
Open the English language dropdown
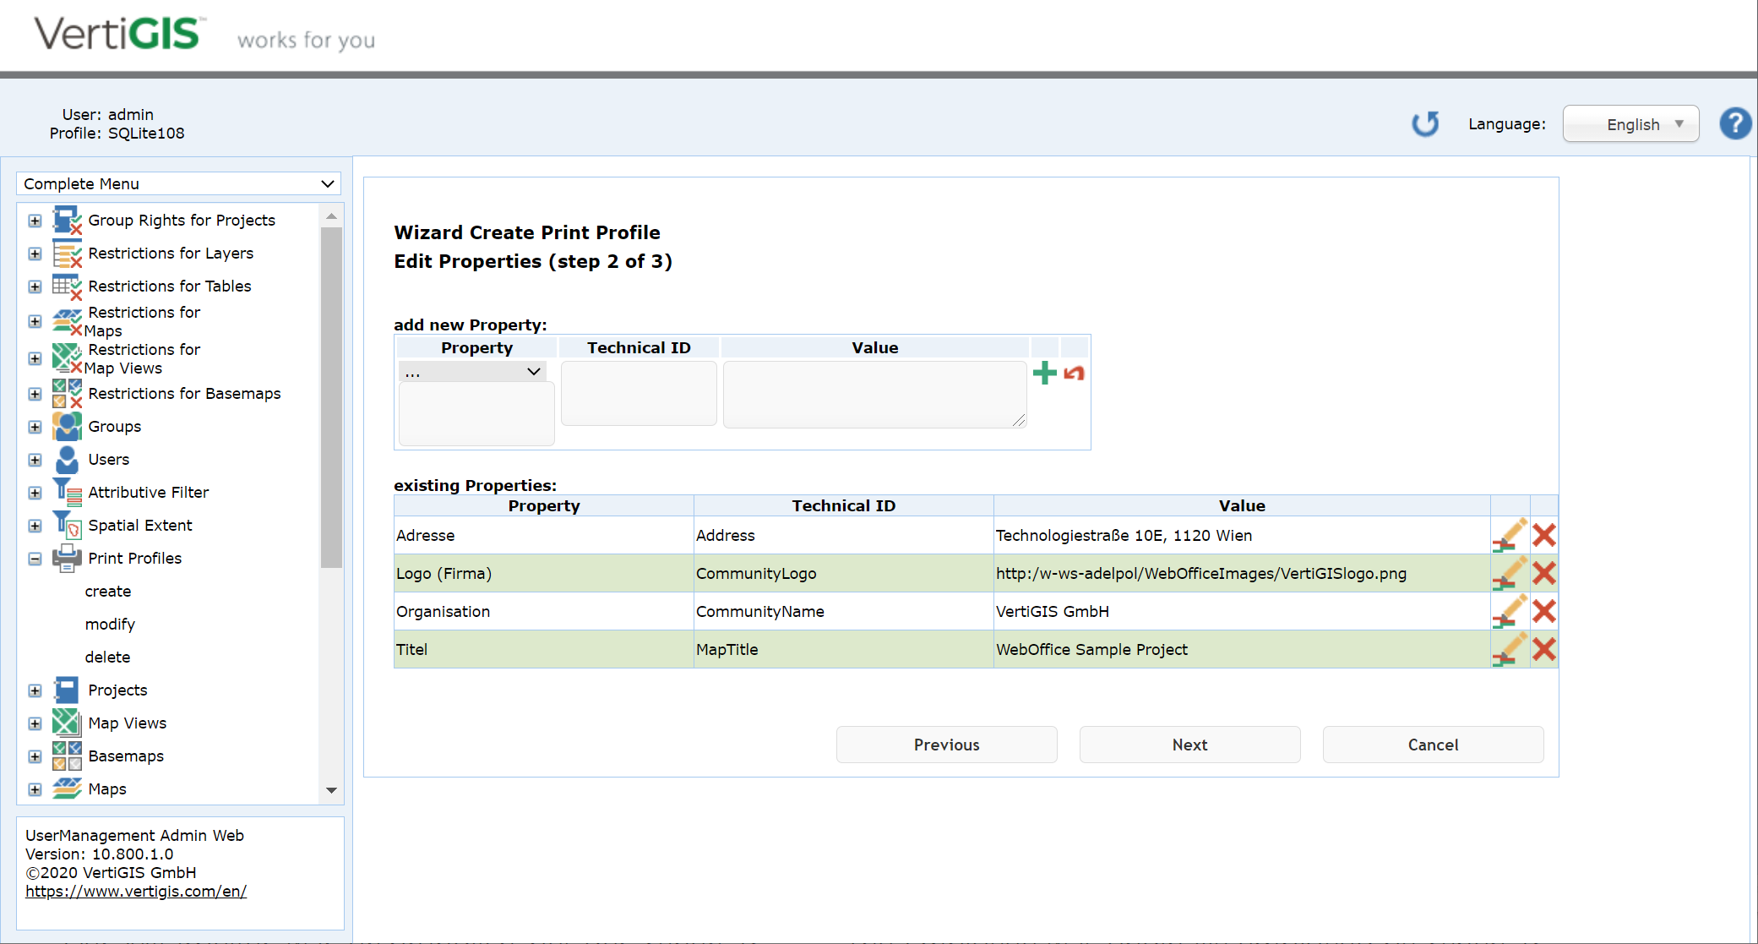click(1630, 123)
